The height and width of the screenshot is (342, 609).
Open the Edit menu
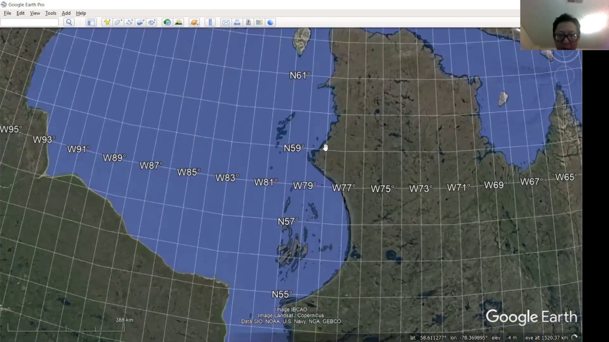pos(20,13)
